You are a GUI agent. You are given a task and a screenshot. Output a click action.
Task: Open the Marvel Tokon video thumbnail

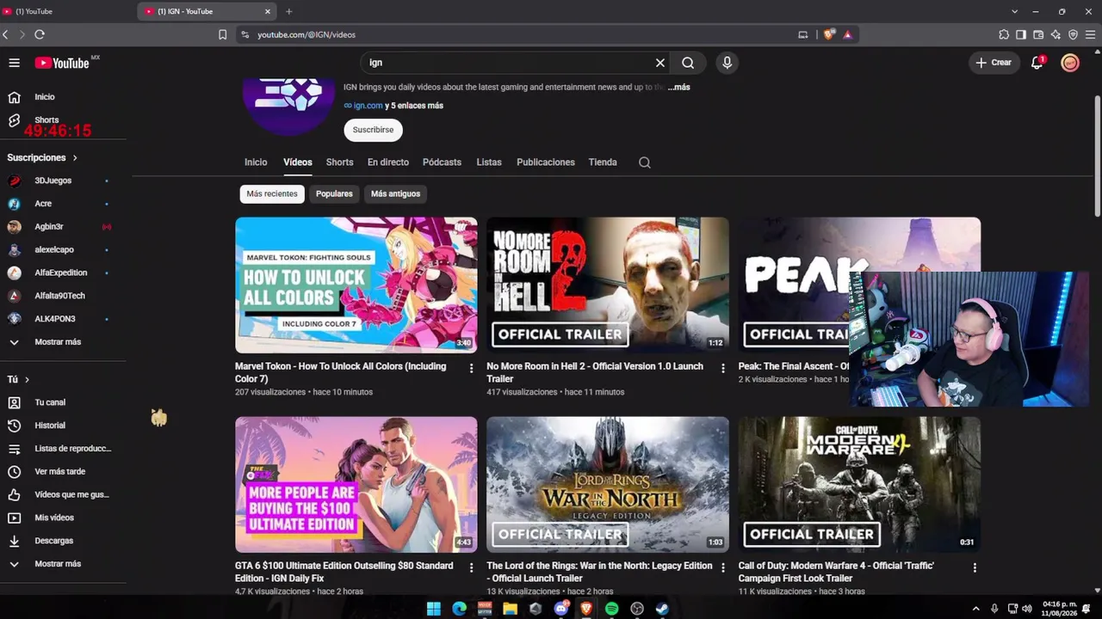[356, 285]
